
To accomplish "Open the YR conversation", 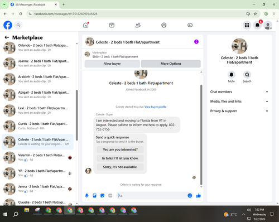I will tap(37, 173).
